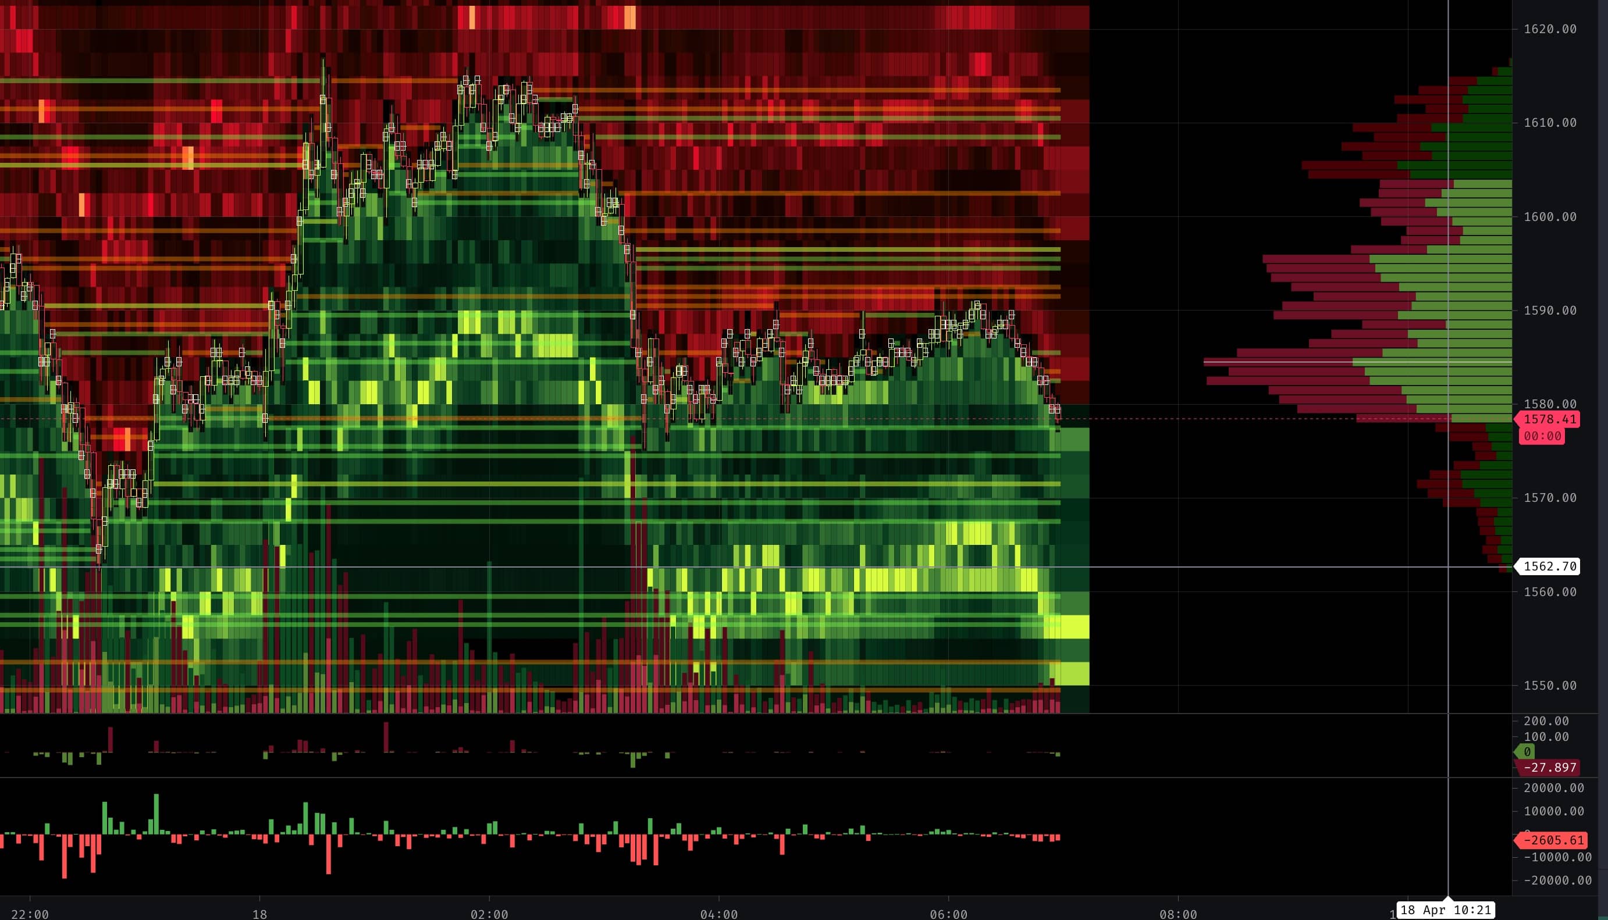Click the 06:00 time axis label
The height and width of the screenshot is (920, 1608).
point(948,914)
